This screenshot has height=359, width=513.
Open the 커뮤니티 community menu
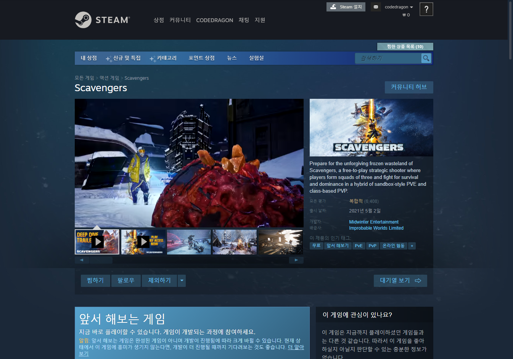click(180, 20)
